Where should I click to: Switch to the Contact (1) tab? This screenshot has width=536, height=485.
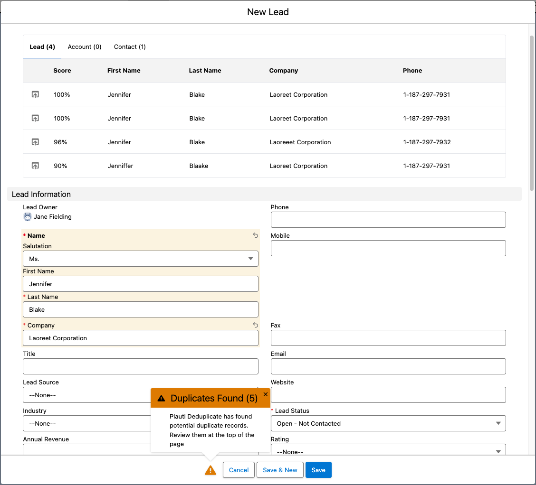(x=130, y=47)
